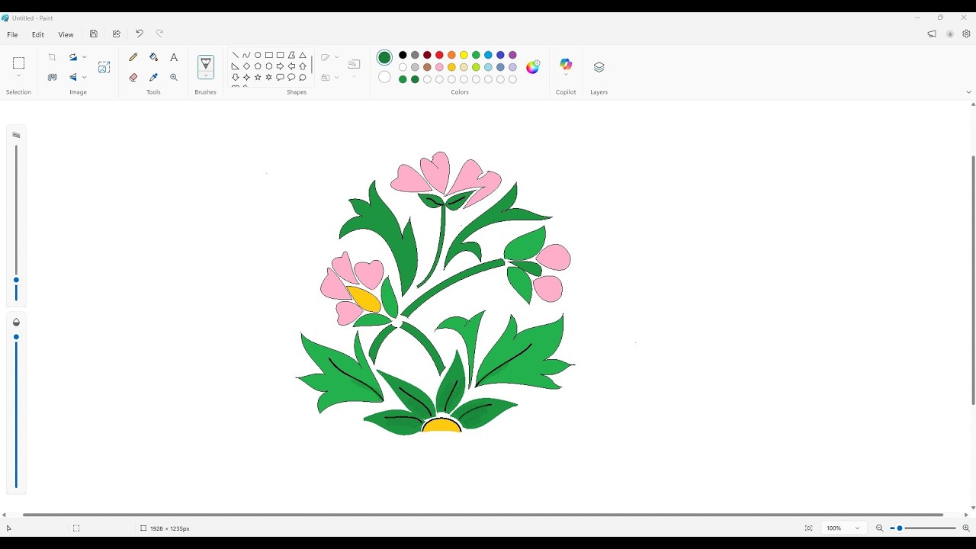The height and width of the screenshot is (549, 976).
Task: Pick the yellow color swatch
Action: (464, 55)
